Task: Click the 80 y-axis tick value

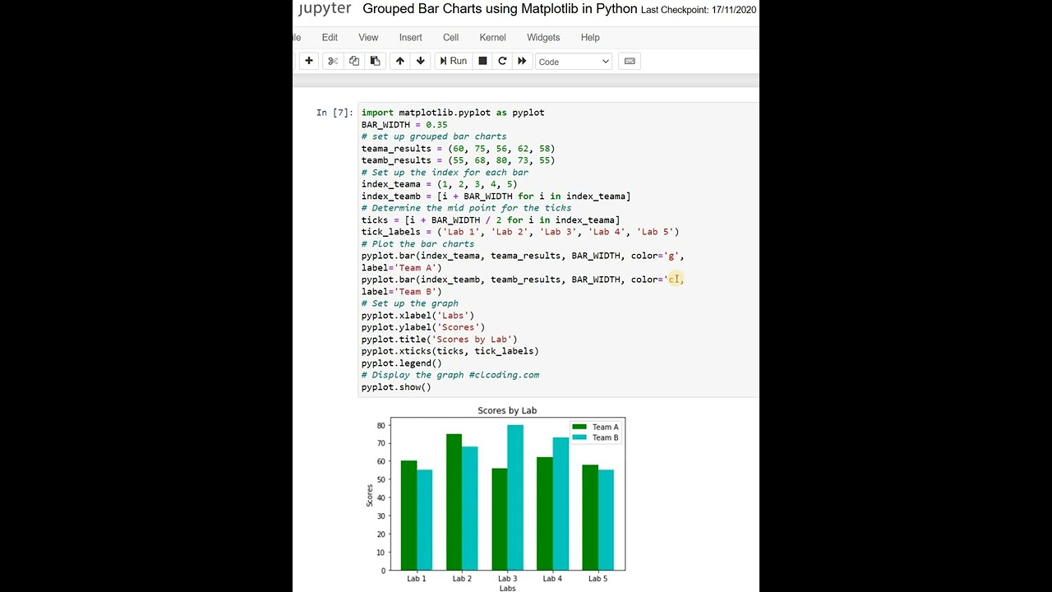Action: coord(381,426)
